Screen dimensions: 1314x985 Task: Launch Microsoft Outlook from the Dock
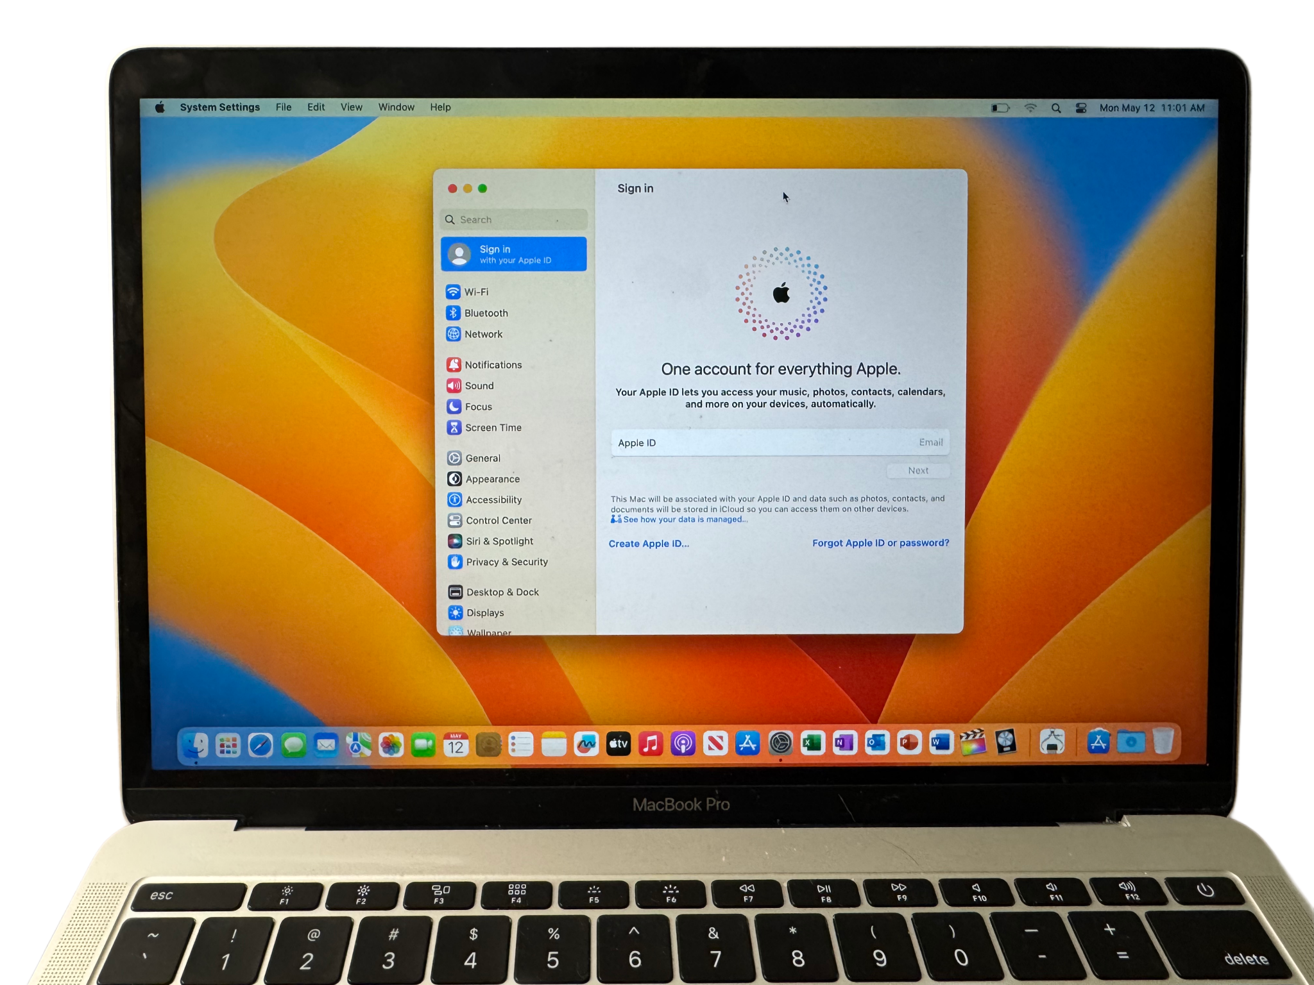click(876, 743)
